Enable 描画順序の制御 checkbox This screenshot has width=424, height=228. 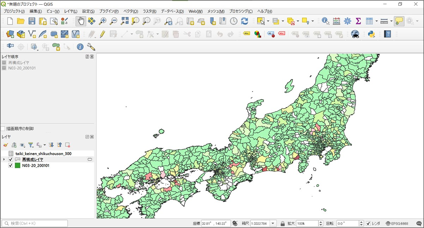3,129
